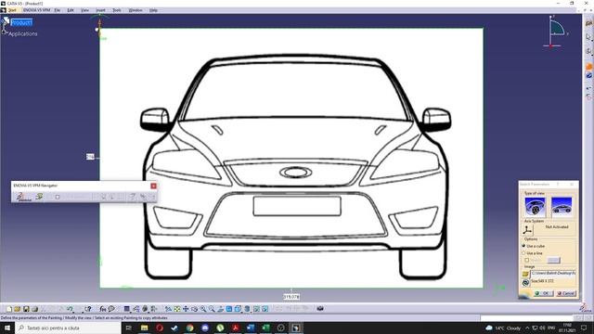Click the Fly mode icon
The image size is (594, 334).
pos(168,309)
